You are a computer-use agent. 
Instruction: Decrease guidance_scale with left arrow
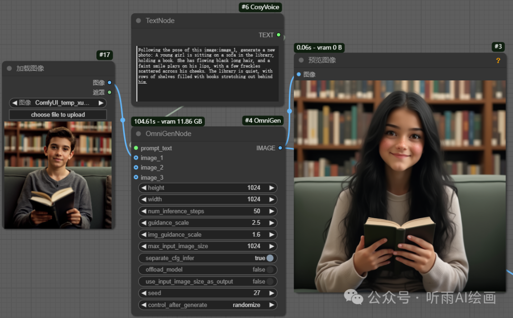coord(144,223)
